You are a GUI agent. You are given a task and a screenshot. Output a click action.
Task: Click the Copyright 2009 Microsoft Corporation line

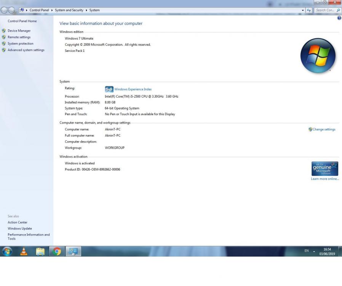(108, 45)
